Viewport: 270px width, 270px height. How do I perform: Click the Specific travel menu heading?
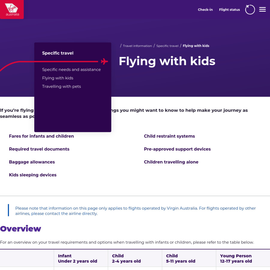58,53
